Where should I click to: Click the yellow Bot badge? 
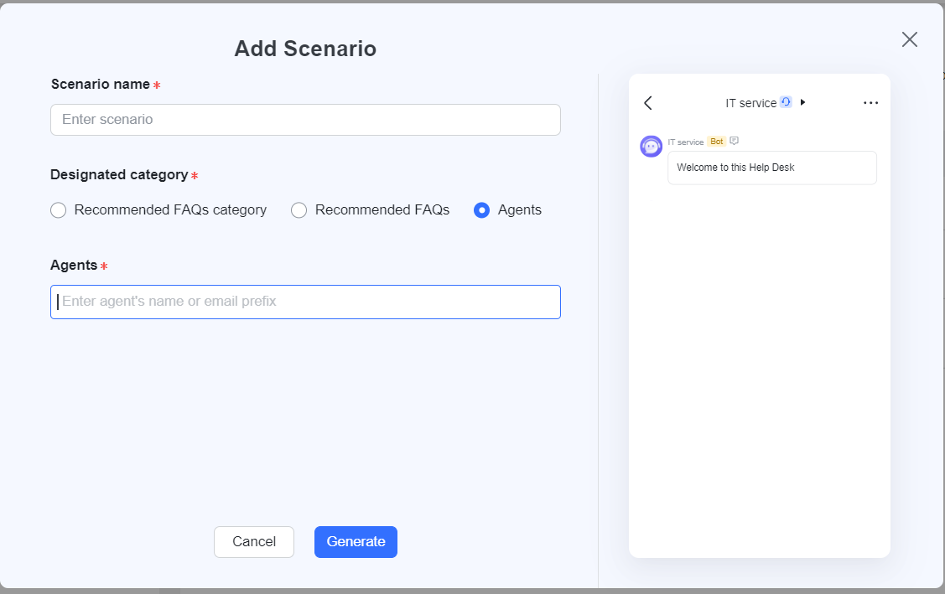coord(716,142)
